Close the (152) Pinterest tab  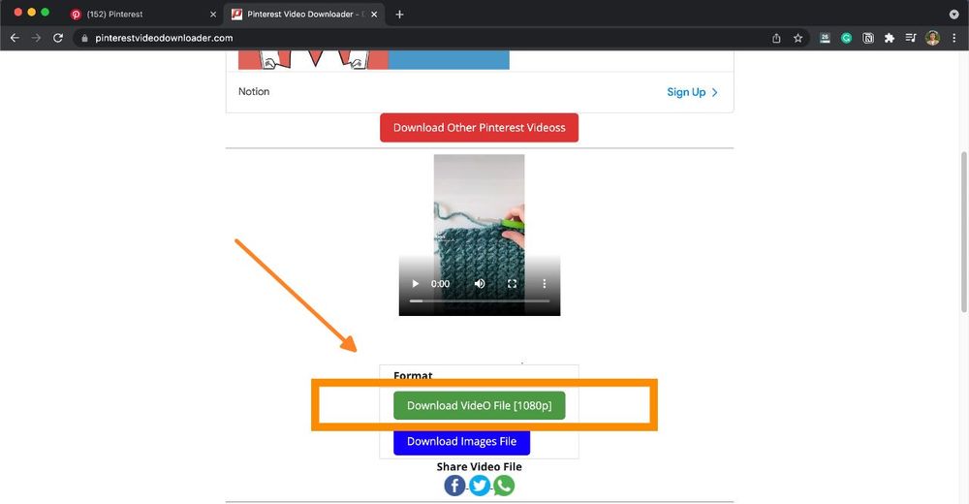click(213, 15)
